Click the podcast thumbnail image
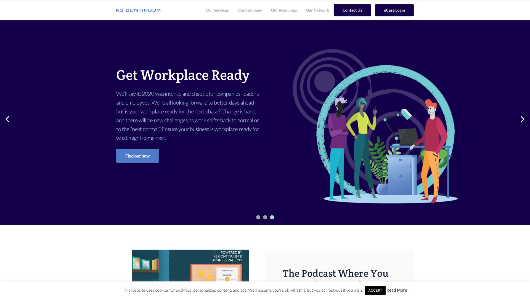 [x=190, y=265]
